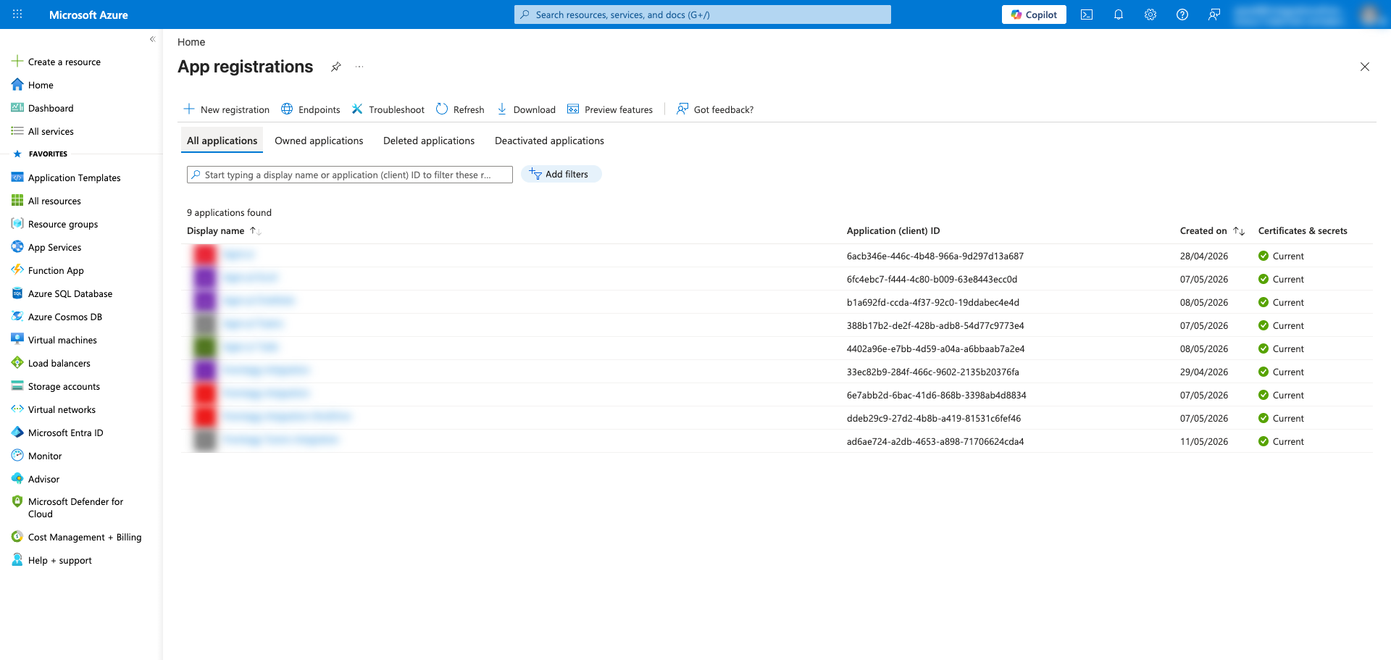Open Help + support in sidebar
The width and height of the screenshot is (1391, 660).
pos(59,560)
